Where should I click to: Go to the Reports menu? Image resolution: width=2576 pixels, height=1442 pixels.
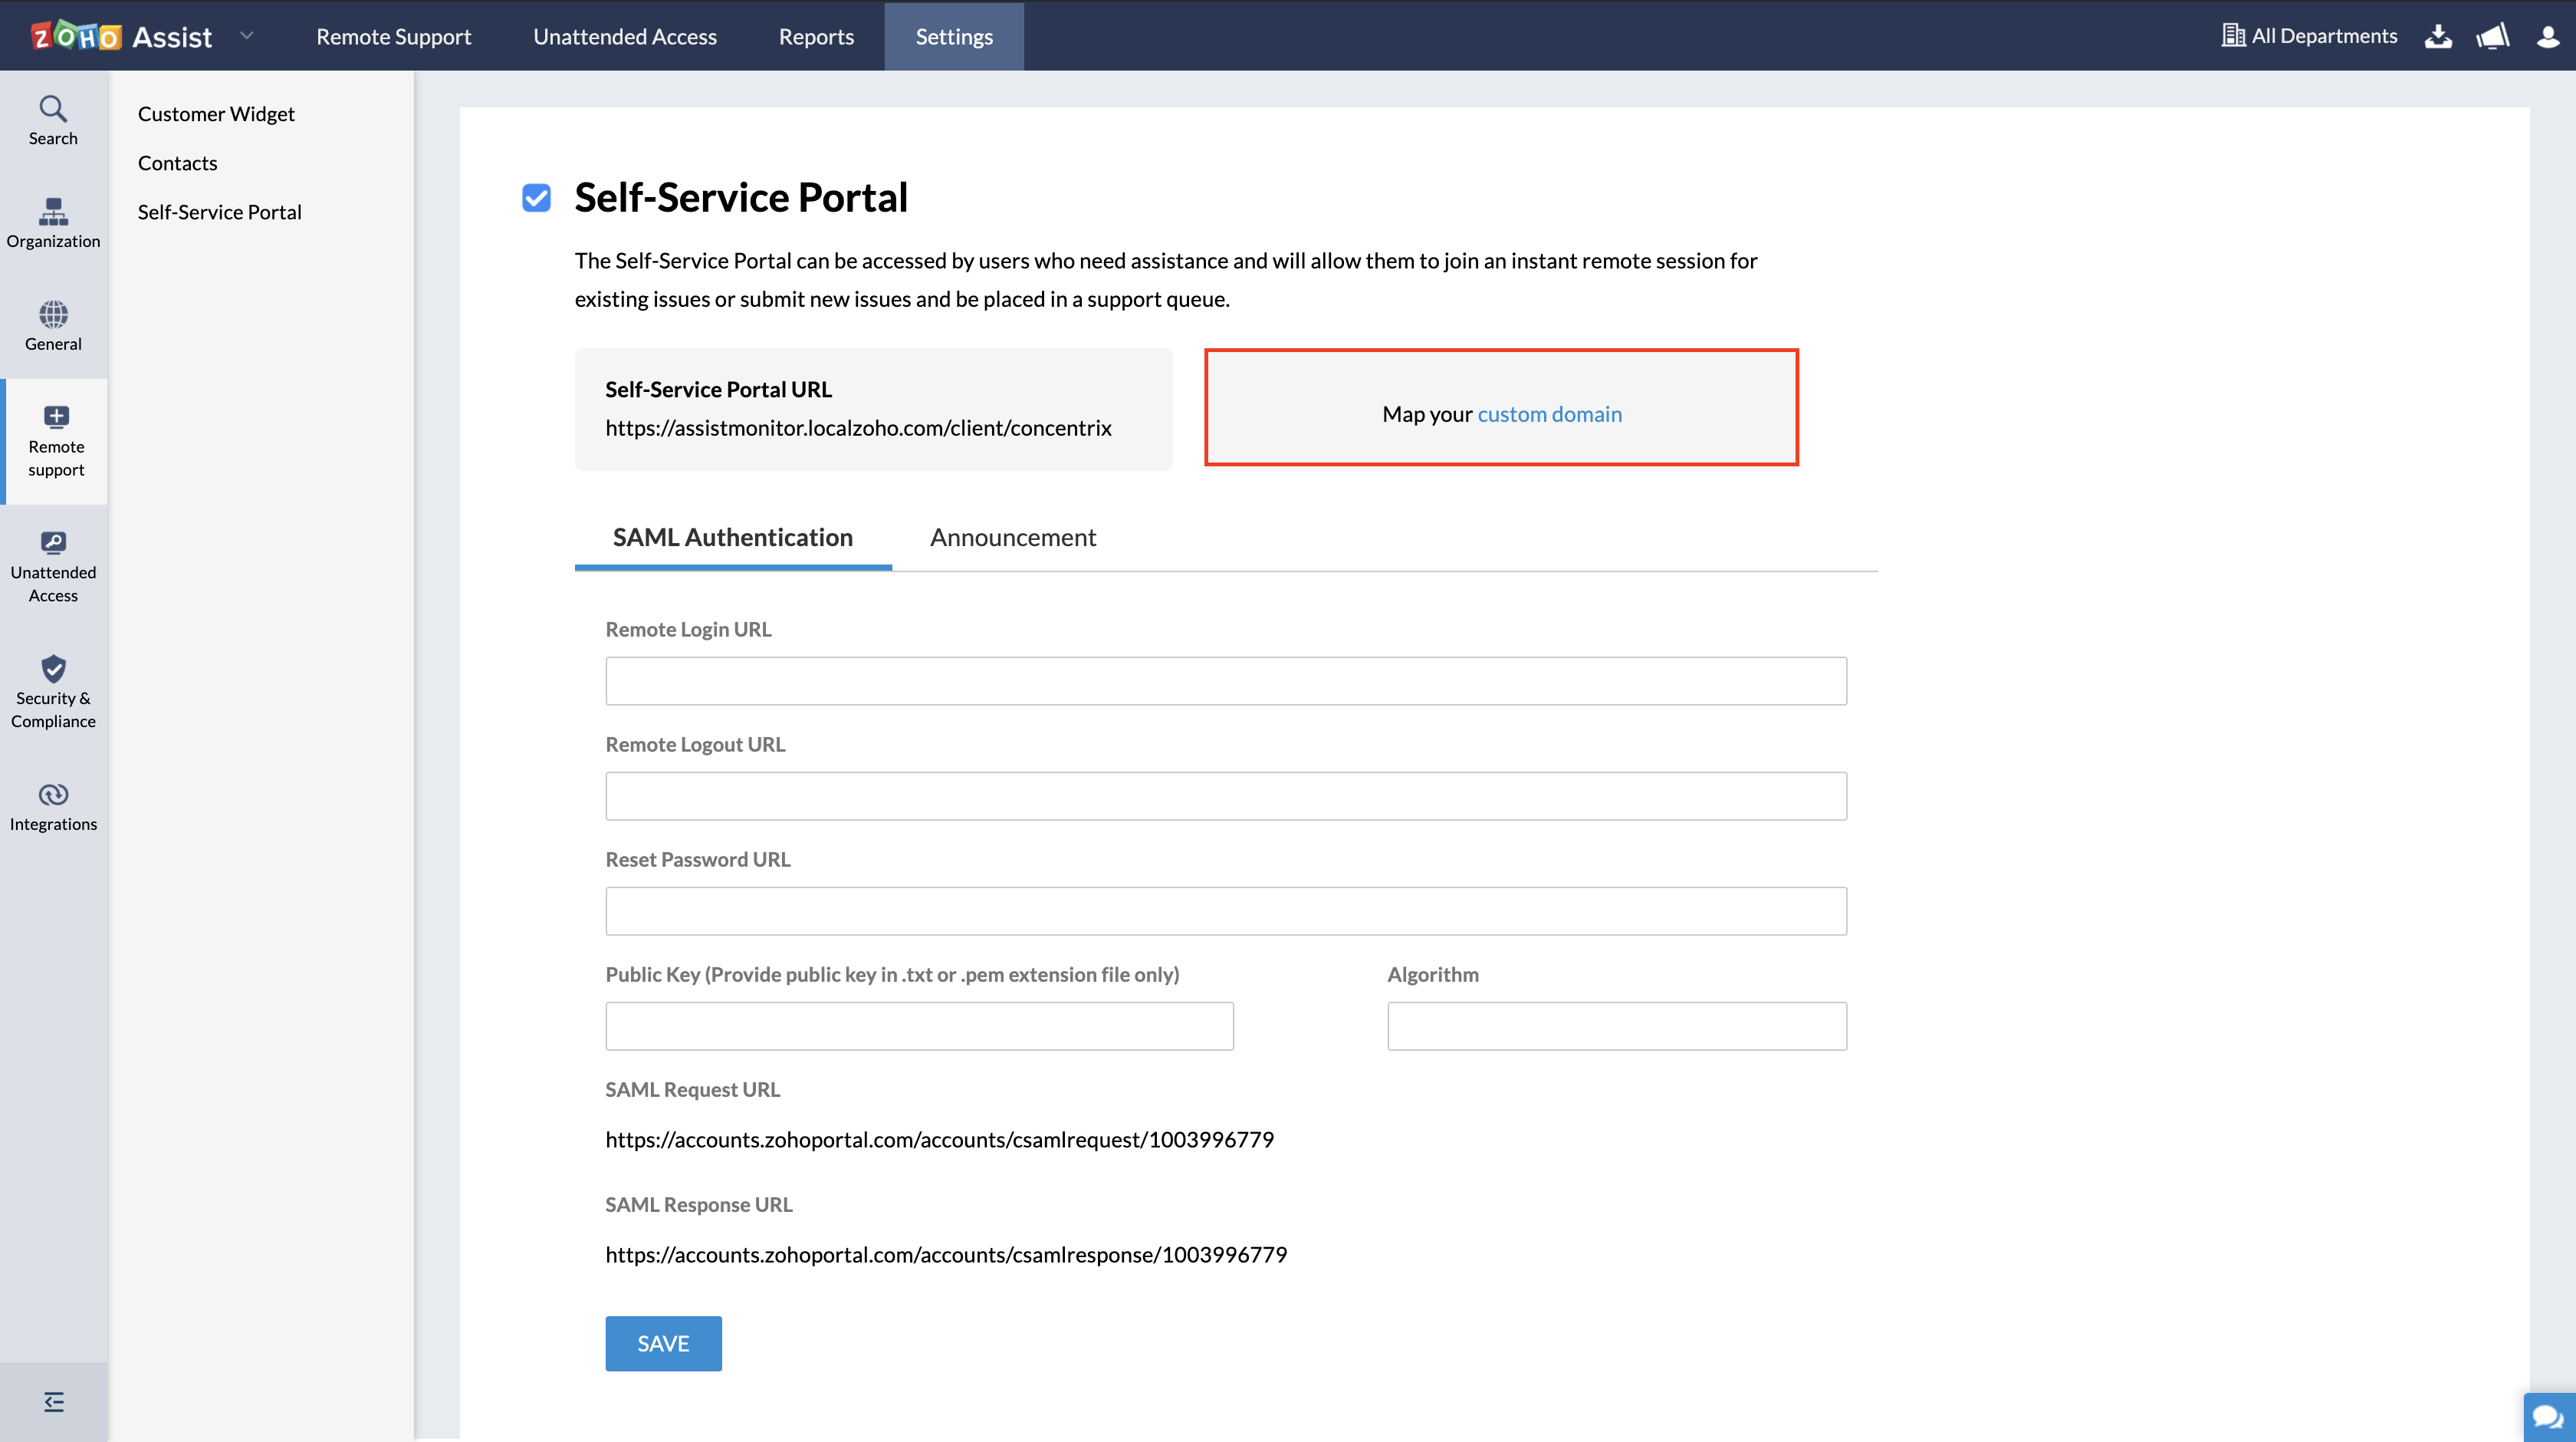(816, 36)
